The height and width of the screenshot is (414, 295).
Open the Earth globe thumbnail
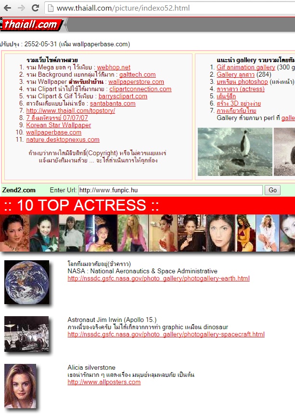click(x=26, y=282)
